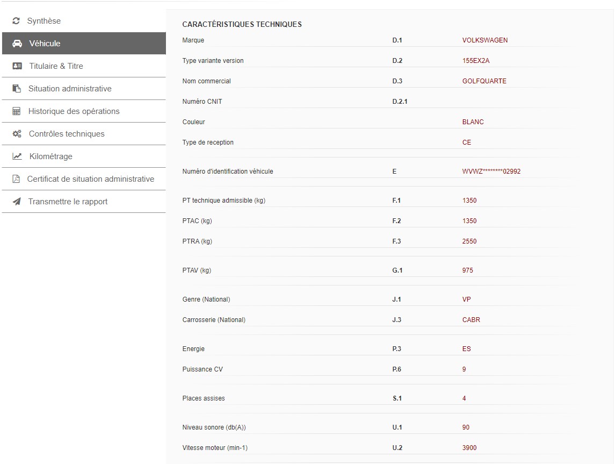Click the vehicle identification number value
This screenshot has height=464, width=616.
click(x=491, y=172)
